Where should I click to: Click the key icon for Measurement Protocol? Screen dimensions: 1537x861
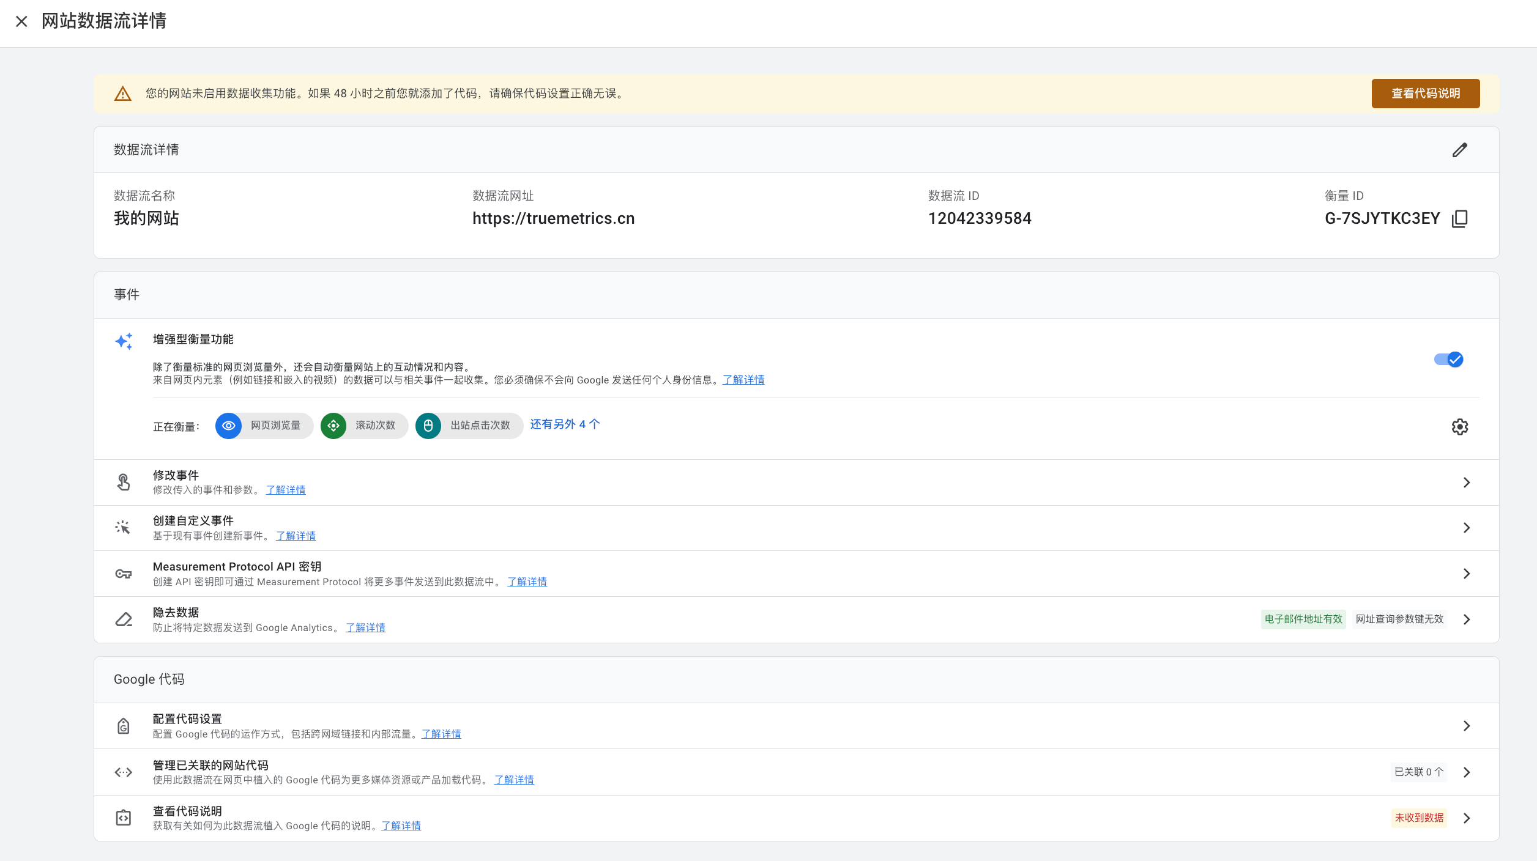coord(124,574)
